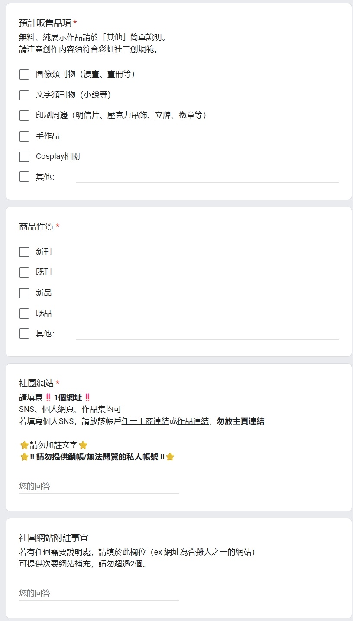Click the 其他 text field under 預計販售品項
This screenshot has height=621, width=353.
coord(207,177)
